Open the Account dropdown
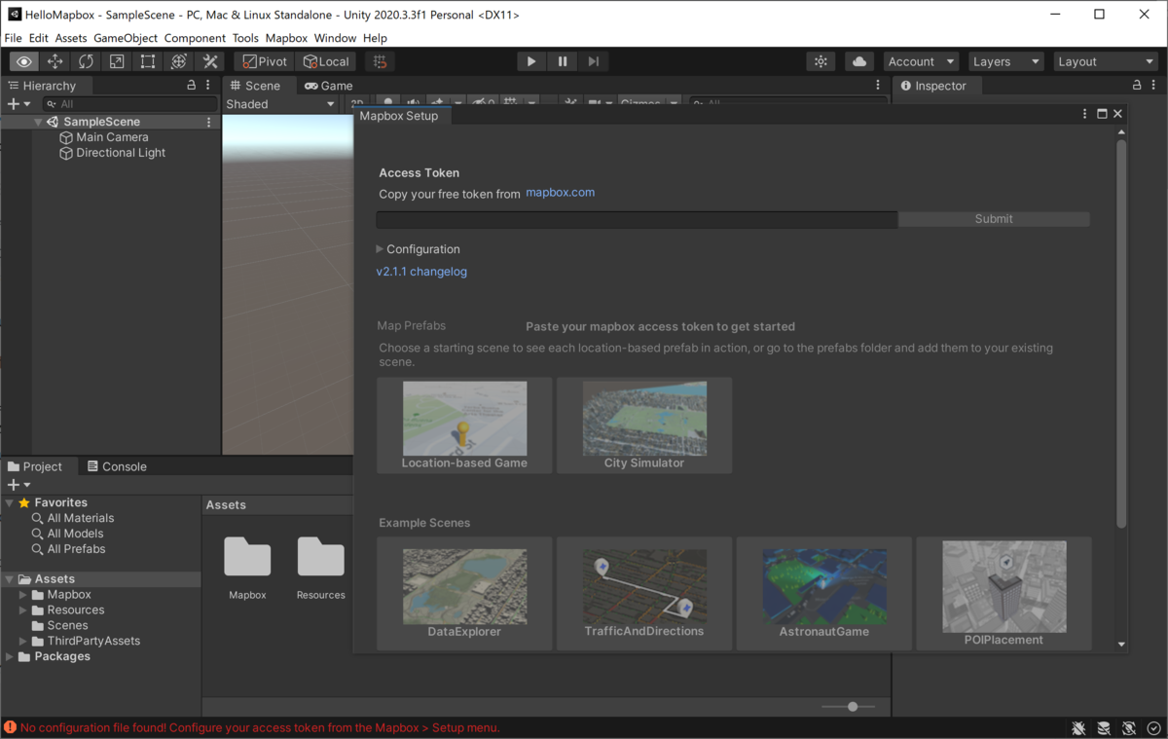Screen dimensions: 1168x739 click(x=921, y=61)
